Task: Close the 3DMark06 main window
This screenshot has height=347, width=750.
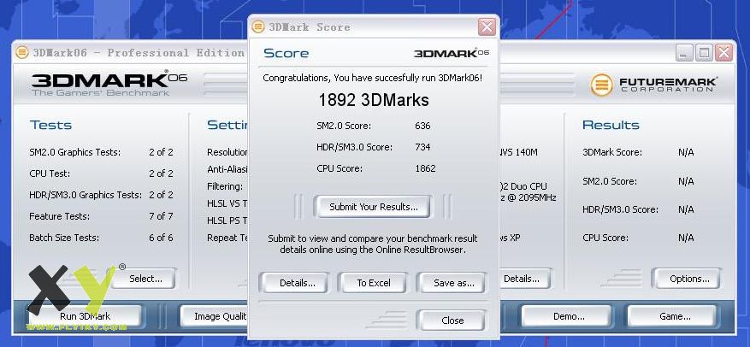Action: pyautogui.click(x=724, y=53)
